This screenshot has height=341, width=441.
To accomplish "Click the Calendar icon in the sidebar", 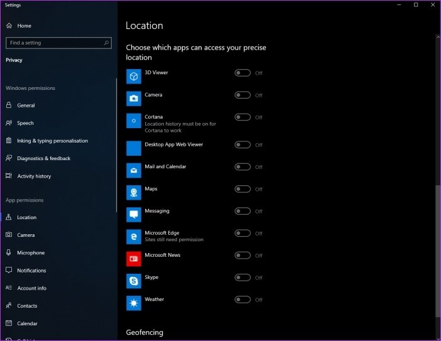I will (9, 323).
